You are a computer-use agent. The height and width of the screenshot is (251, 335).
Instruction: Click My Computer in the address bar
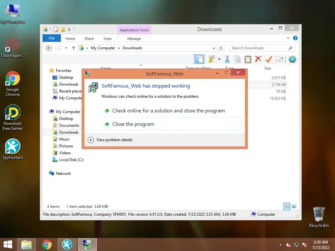(103, 48)
